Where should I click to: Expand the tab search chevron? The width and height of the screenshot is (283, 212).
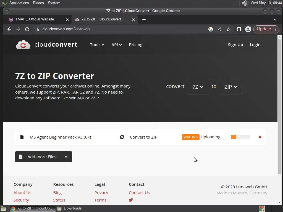[275, 20]
